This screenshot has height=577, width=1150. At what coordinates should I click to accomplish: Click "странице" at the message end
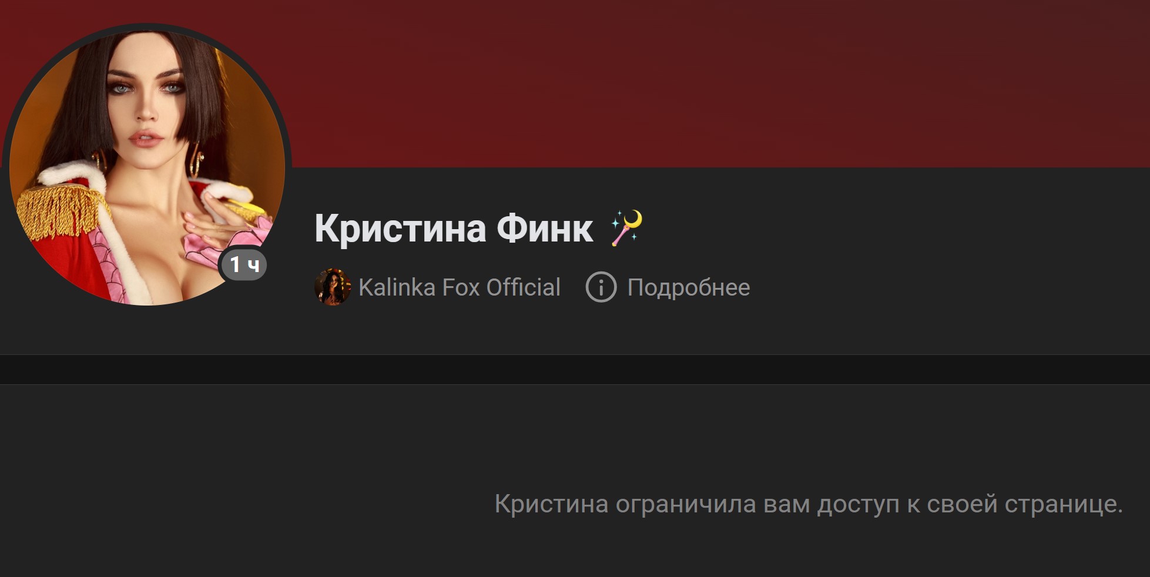click(x=1064, y=505)
